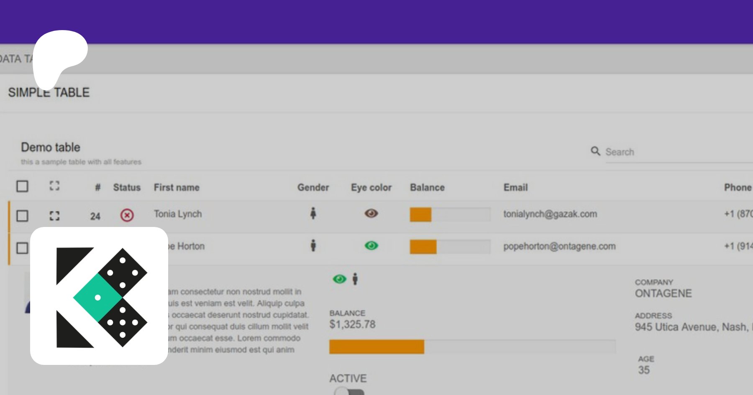Sort the table by Balance column
Image resolution: width=753 pixels, height=395 pixels.
pos(427,187)
